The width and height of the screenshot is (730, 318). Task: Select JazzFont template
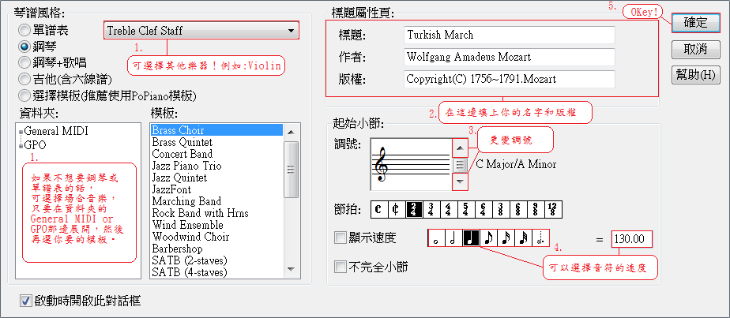tap(216, 189)
